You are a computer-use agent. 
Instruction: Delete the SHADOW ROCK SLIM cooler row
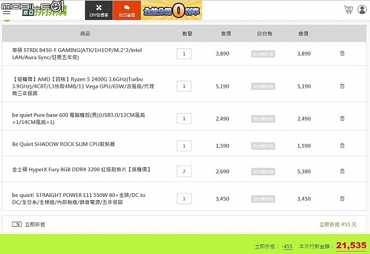(x=342, y=146)
